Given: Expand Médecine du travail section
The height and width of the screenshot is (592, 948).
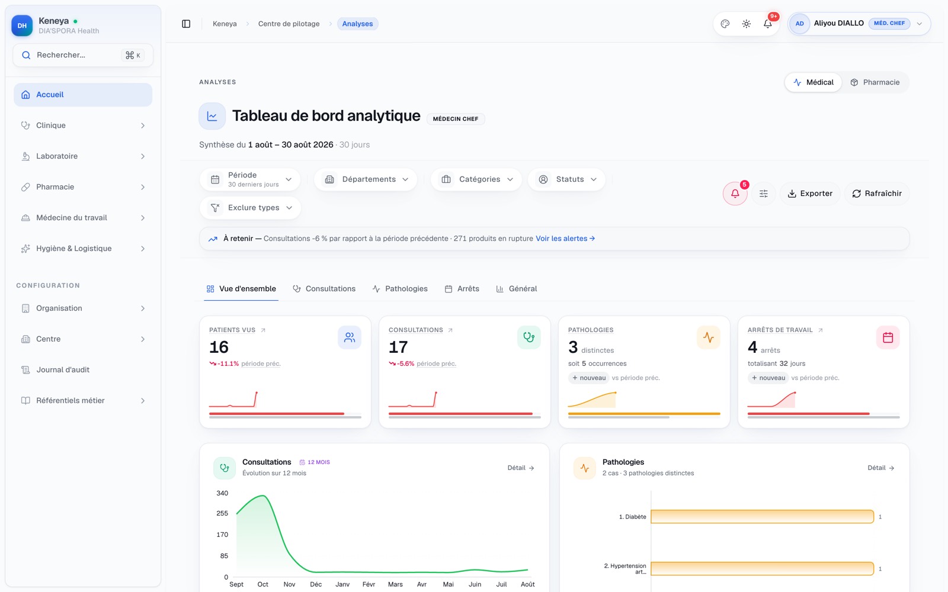Looking at the screenshot, I should click(83, 218).
